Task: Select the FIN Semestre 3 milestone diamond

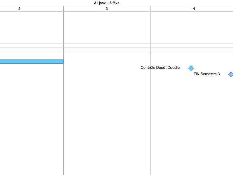Action: pyautogui.click(x=230, y=74)
